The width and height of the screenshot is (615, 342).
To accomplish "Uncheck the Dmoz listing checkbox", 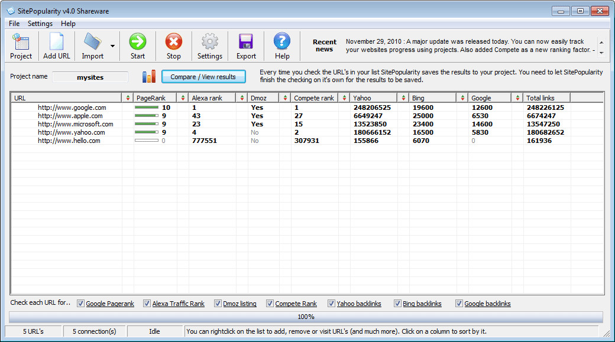I will pyautogui.click(x=218, y=303).
